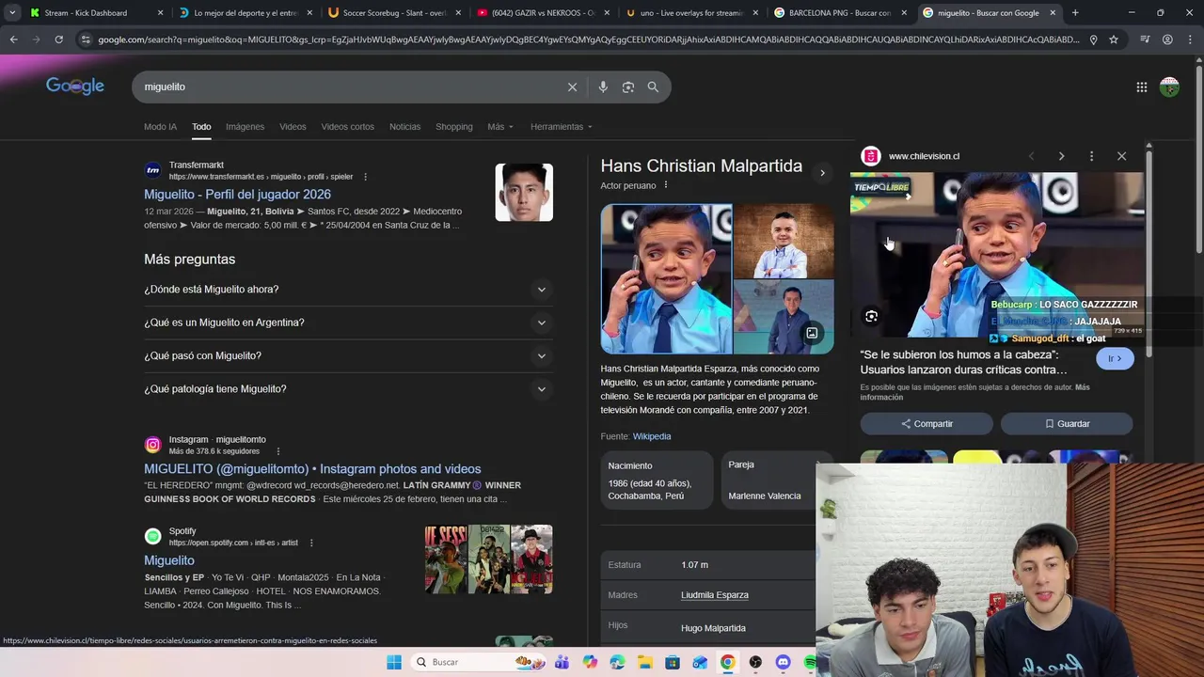Viewport: 1204px width, 677px height.
Task: Open OBS Studio from taskbar
Action: (755, 662)
